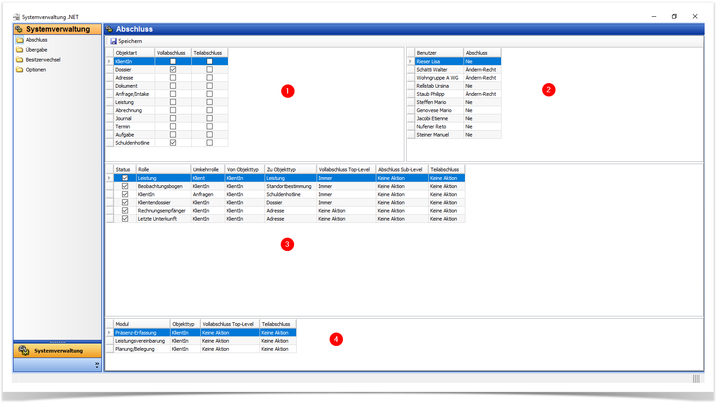Click the Systemverwaltung gear icon in bottom navigation
Image resolution: width=720 pixels, height=405 pixels.
pyautogui.click(x=24, y=350)
